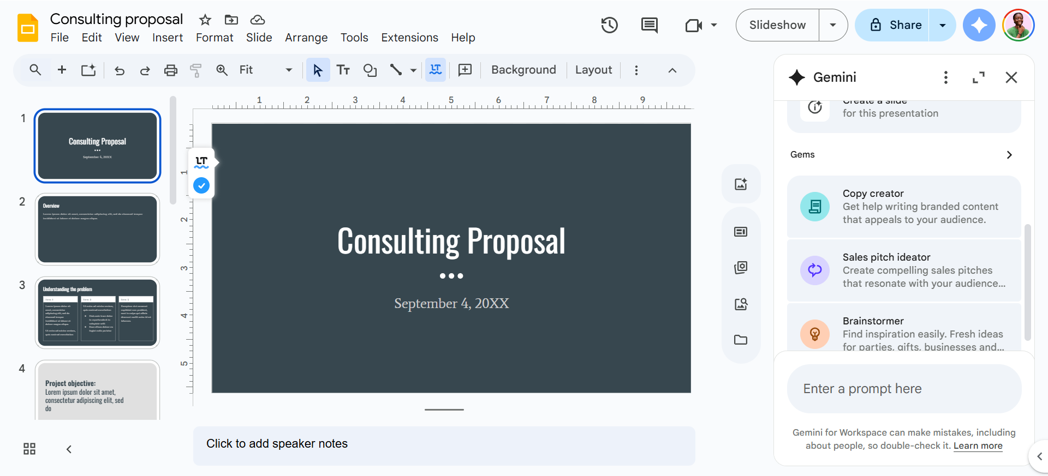The image size is (1048, 476).
Task: Open the cloud document status icon
Action: 258,20
